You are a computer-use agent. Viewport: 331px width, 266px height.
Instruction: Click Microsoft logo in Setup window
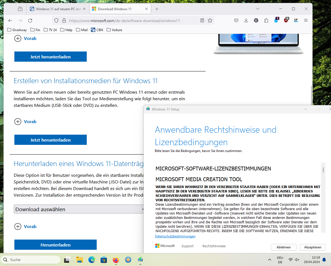click(165, 246)
